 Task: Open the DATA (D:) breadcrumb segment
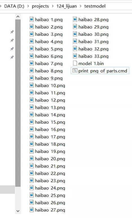pos(14,6)
